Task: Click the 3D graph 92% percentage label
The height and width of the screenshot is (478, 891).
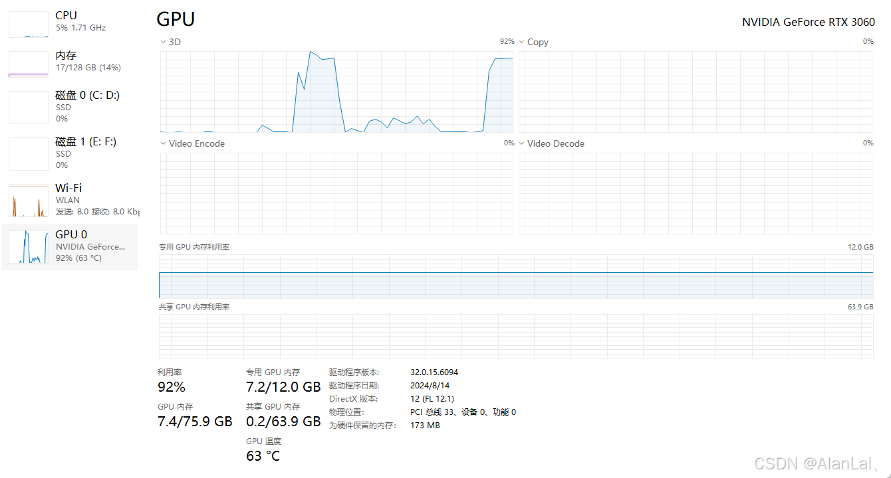Action: (507, 41)
